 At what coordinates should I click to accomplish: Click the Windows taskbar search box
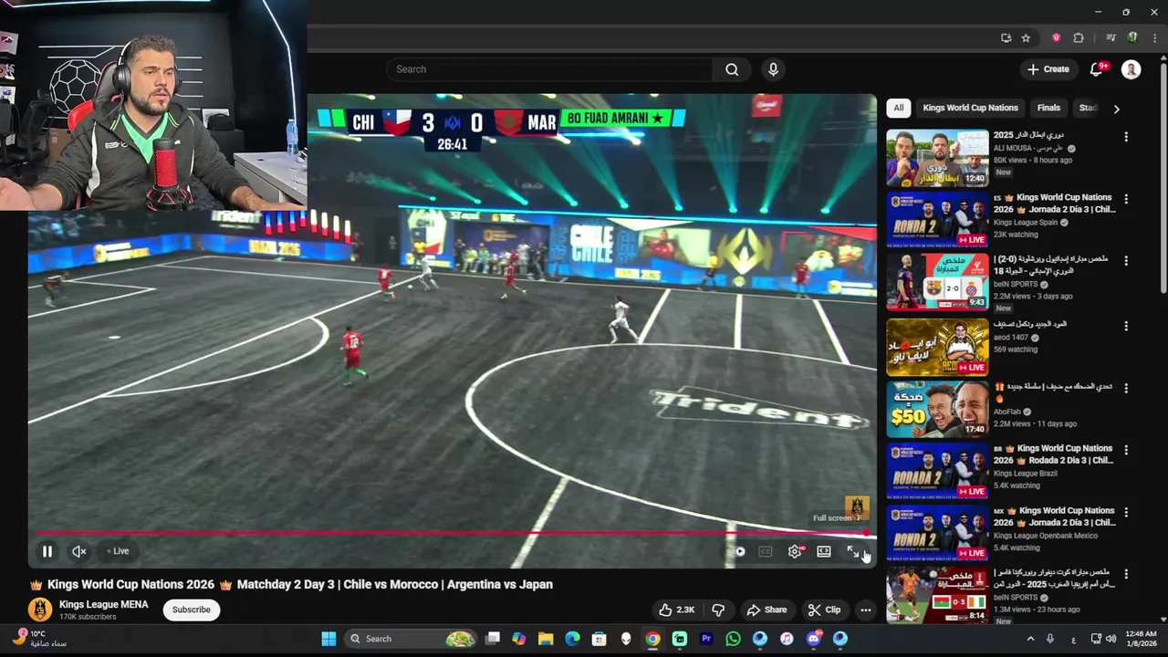coord(412,639)
